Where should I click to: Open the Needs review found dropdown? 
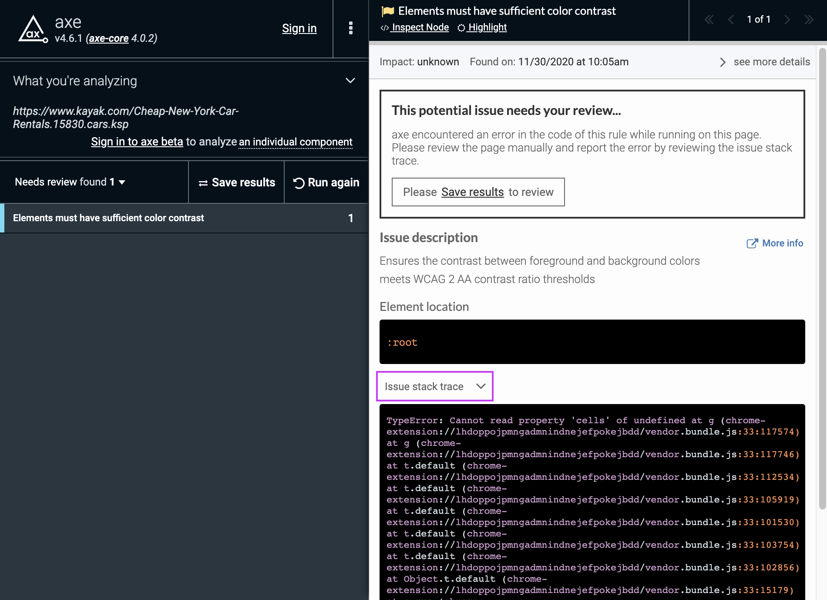70,182
